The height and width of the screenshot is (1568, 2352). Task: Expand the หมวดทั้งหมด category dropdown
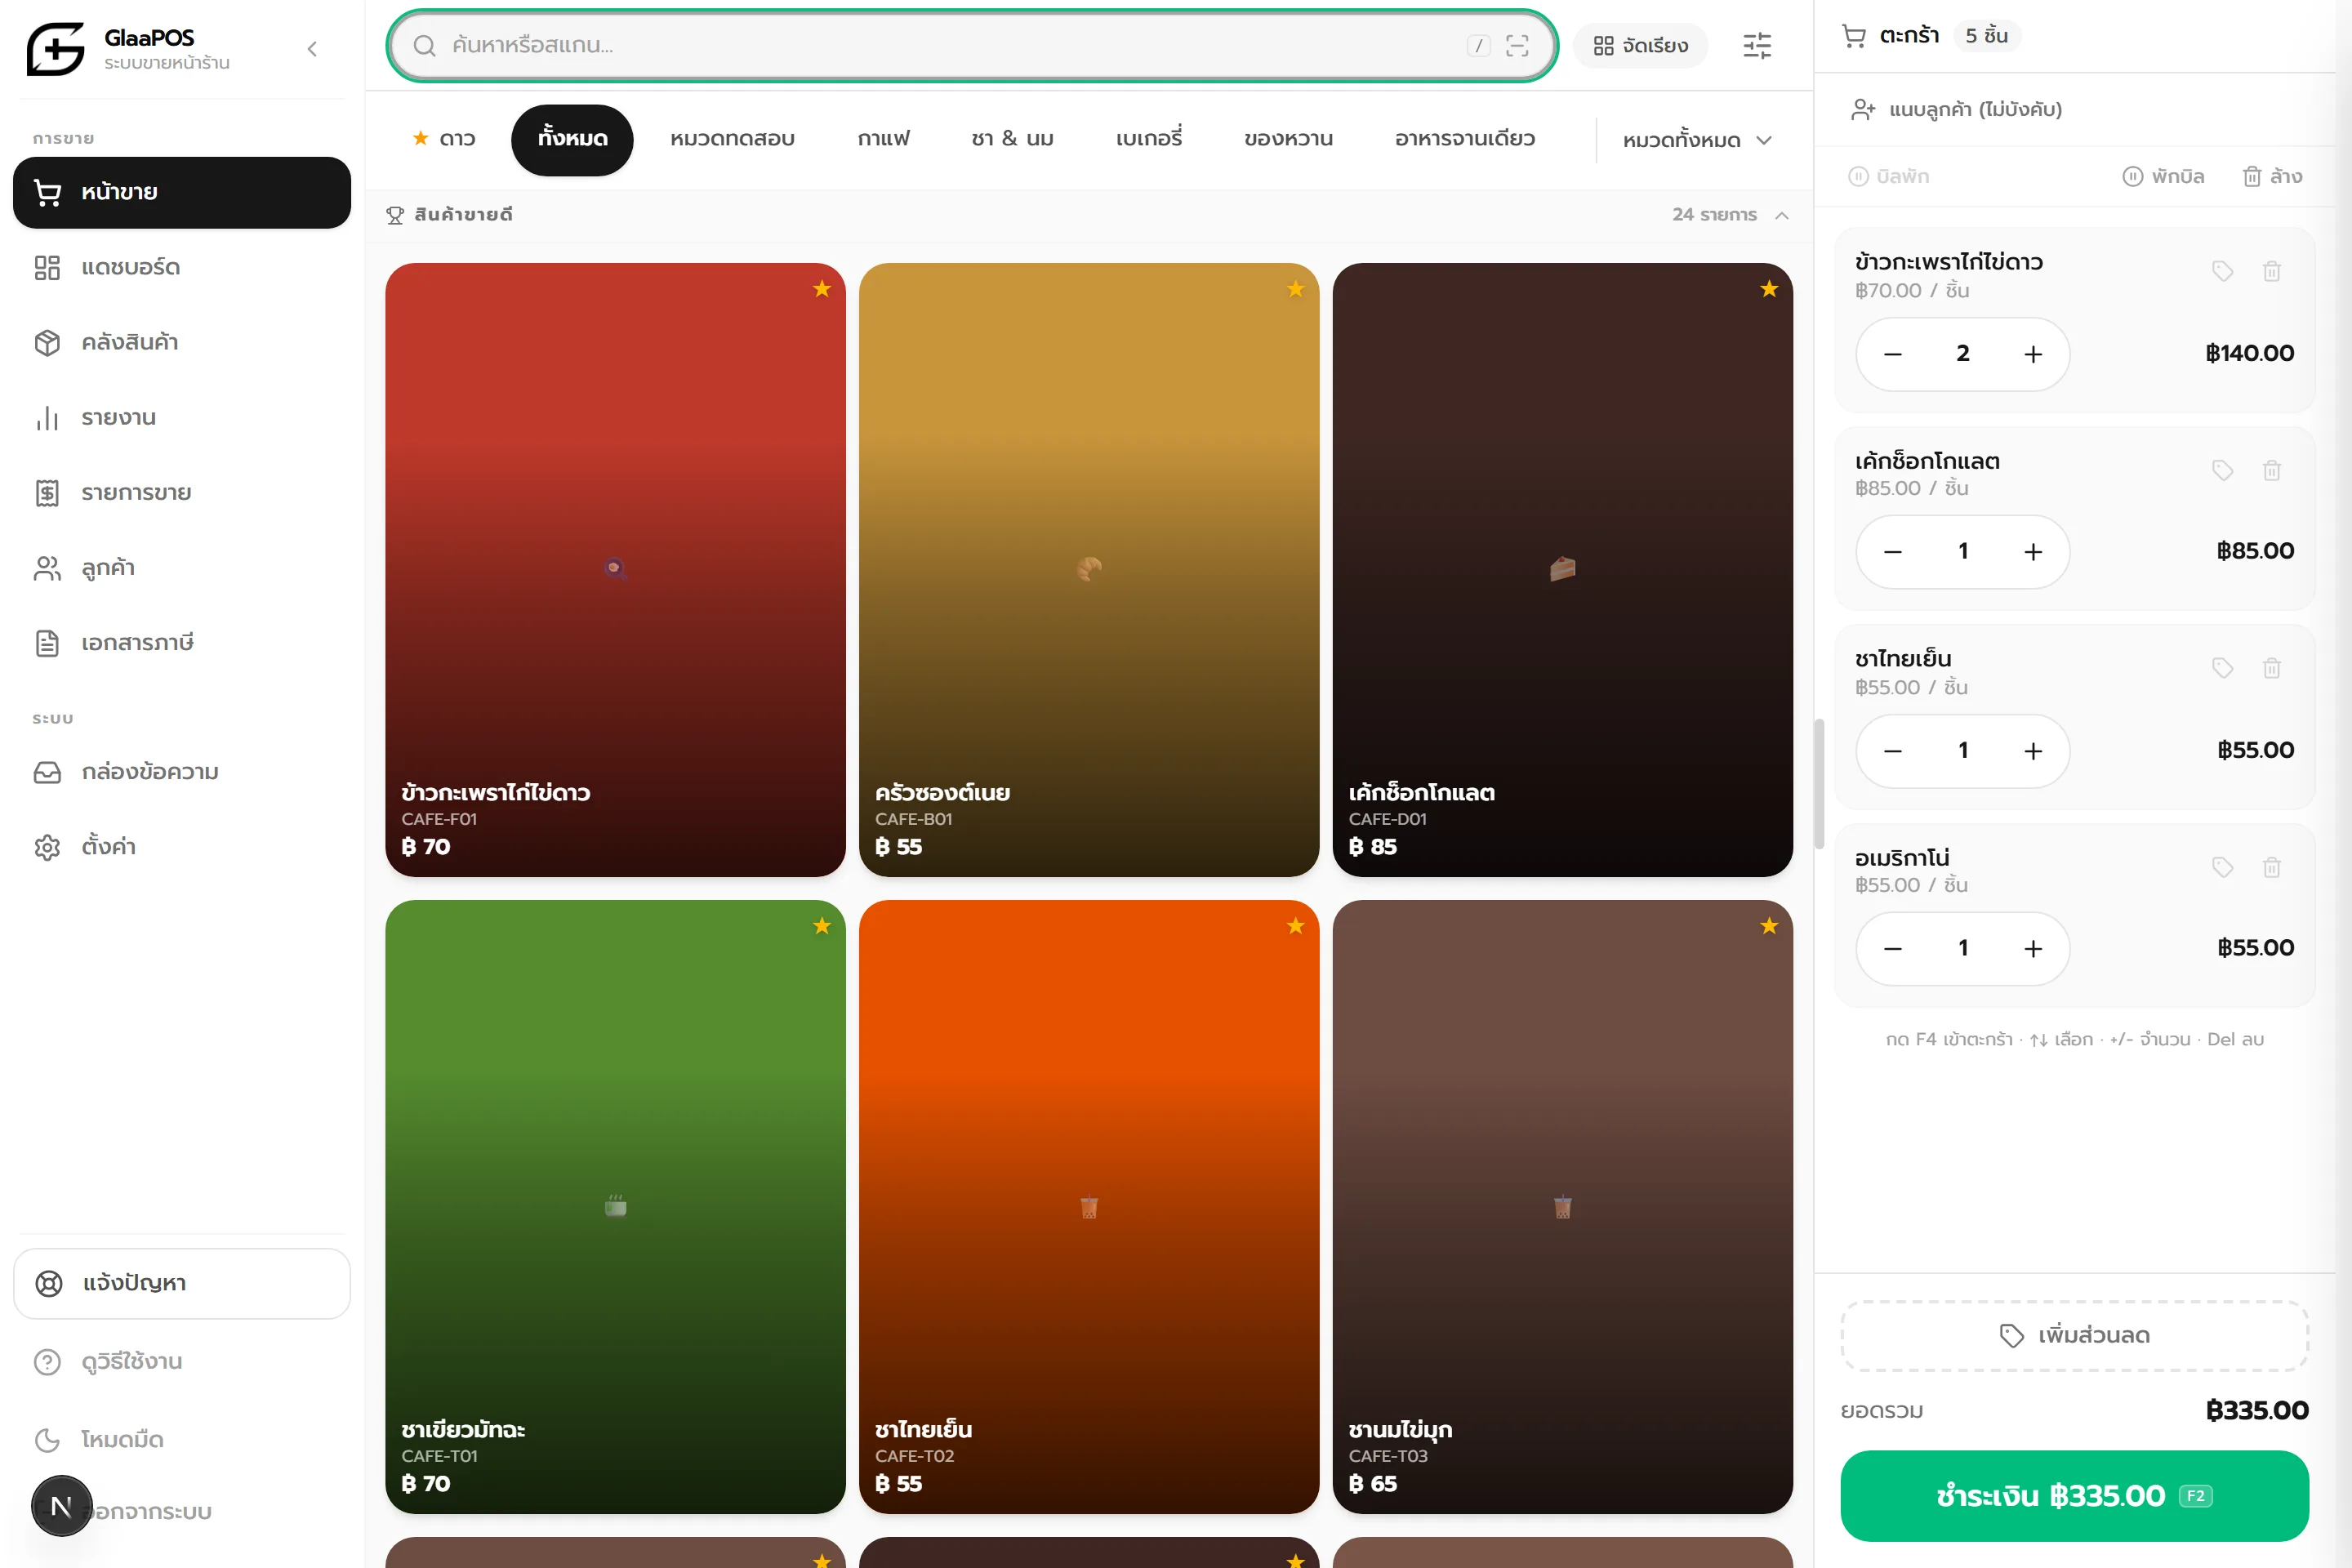(x=1697, y=140)
